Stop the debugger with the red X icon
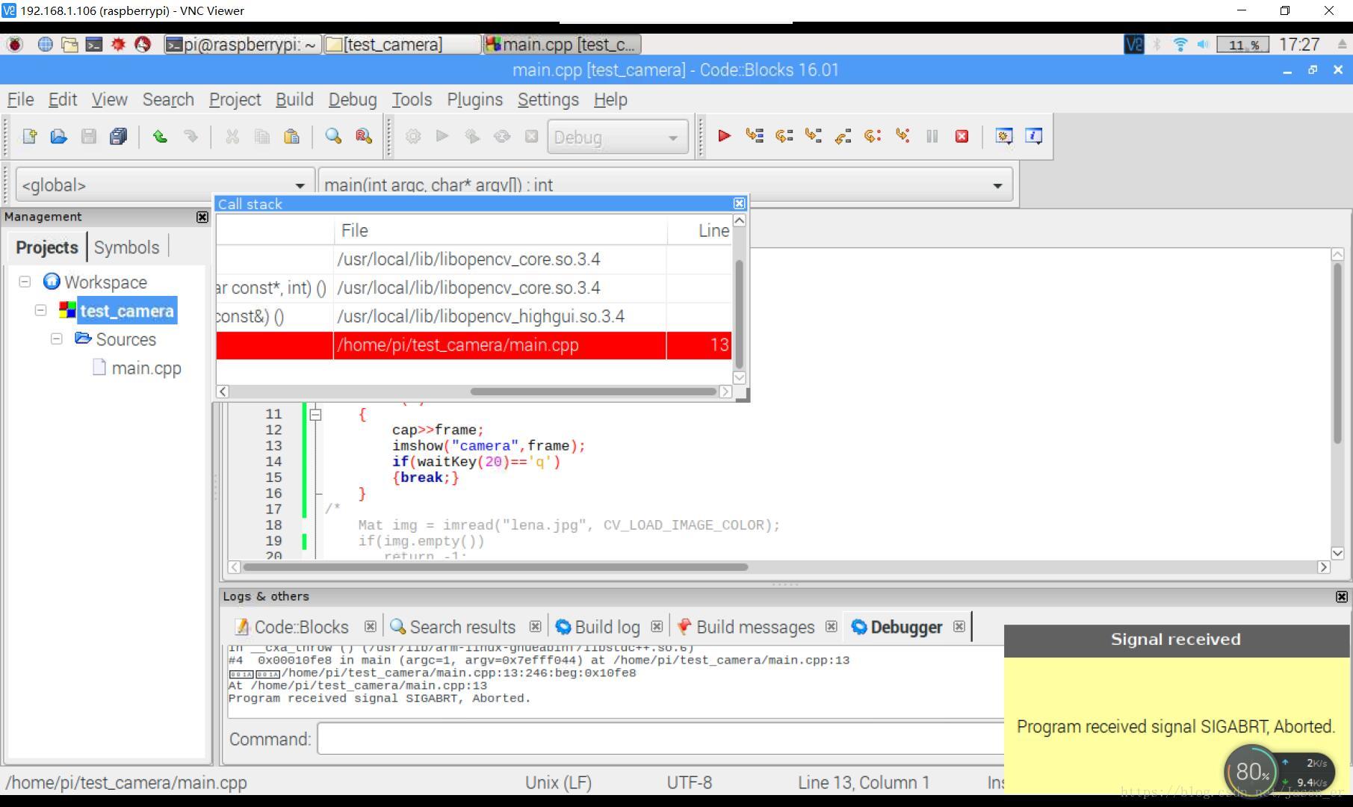 (962, 136)
